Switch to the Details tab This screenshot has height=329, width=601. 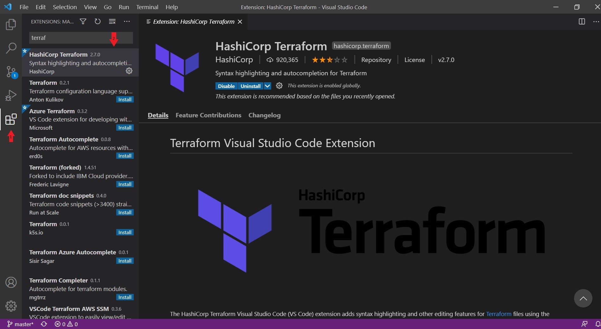[x=158, y=115]
